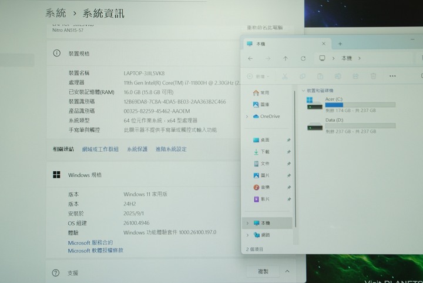This screenshot has width=423, height=283.
Task: Open OneDrive in the navigation pane
Action: pyautogui.click(x=266, y=116)
